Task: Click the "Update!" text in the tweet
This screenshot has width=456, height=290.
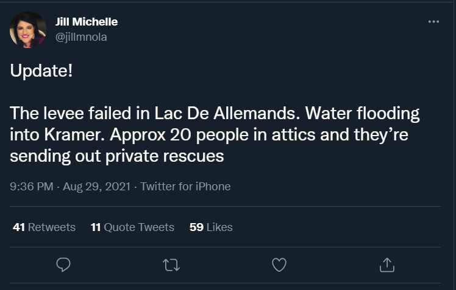Action: [x=41, y=71]
